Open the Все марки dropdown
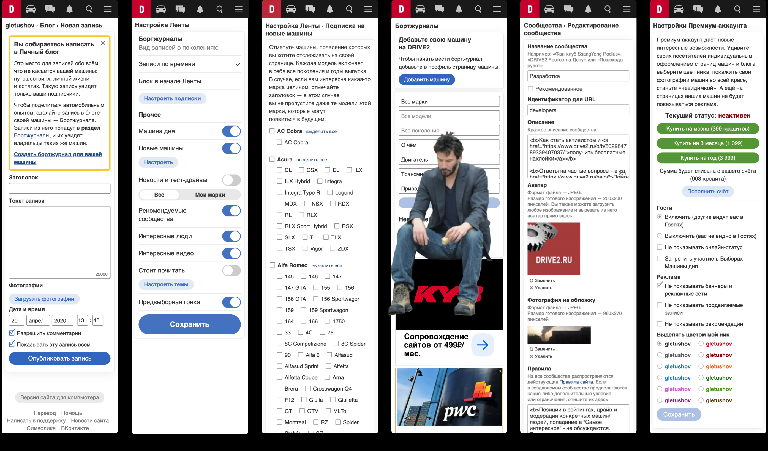Viewport: 768px width, 451px height. point(449,101)
